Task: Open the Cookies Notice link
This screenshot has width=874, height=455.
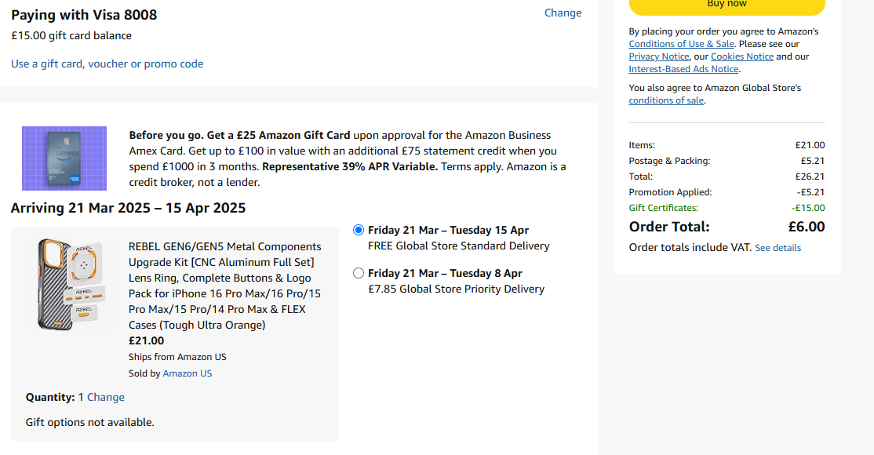Action: click(741, 56)
